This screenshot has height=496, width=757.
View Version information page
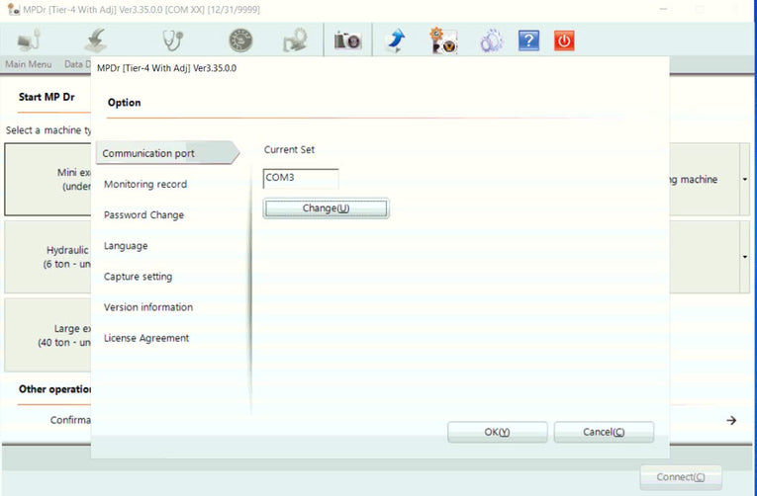point(148,307)
